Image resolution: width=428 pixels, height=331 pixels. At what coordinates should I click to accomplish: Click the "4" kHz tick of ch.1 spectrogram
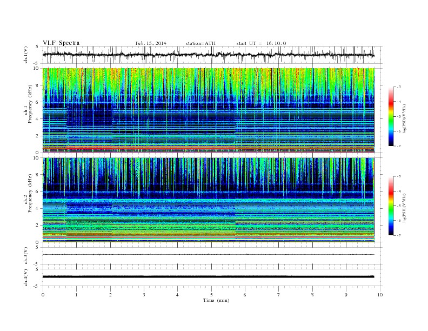coord(37,119)
